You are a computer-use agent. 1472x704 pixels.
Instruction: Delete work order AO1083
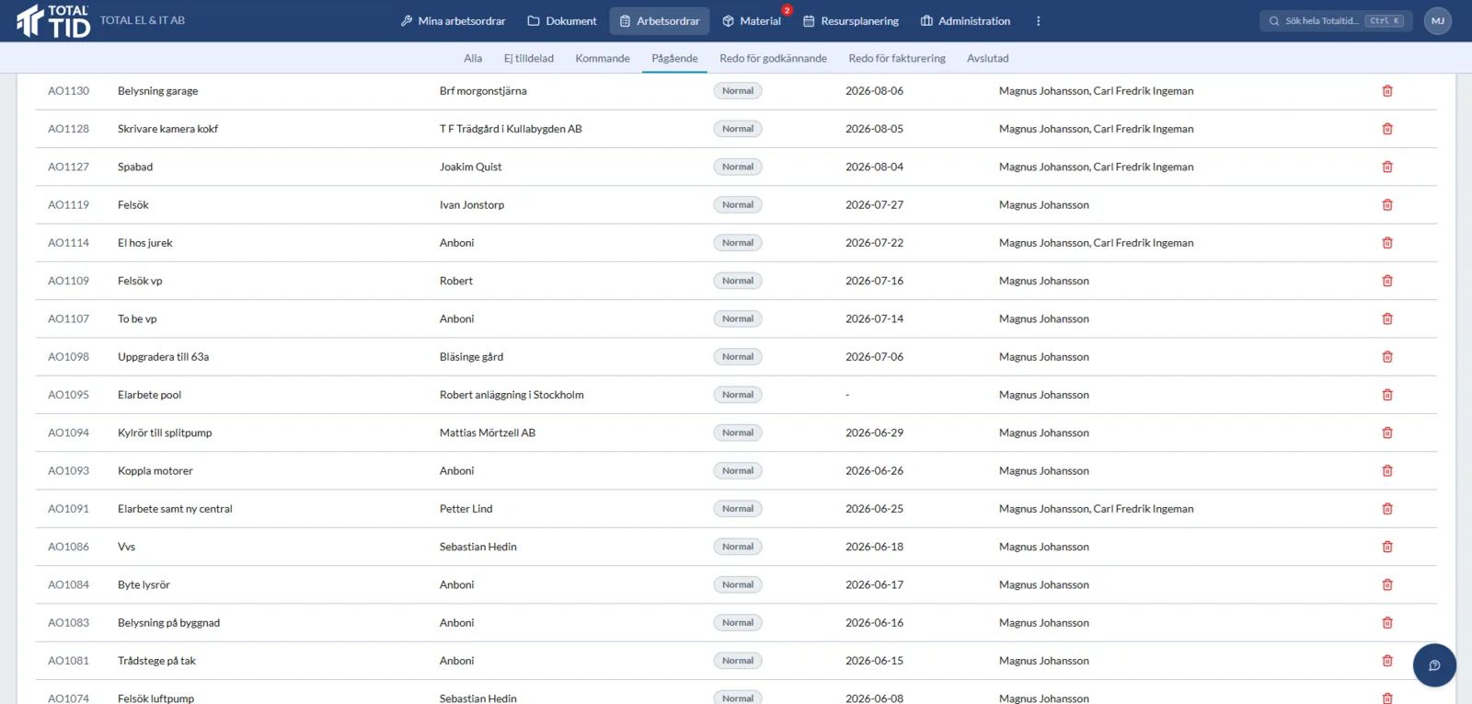(1387, 623)
